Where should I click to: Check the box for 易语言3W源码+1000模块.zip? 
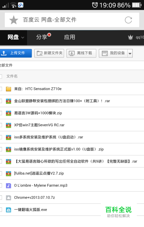[x=1, y=113]
